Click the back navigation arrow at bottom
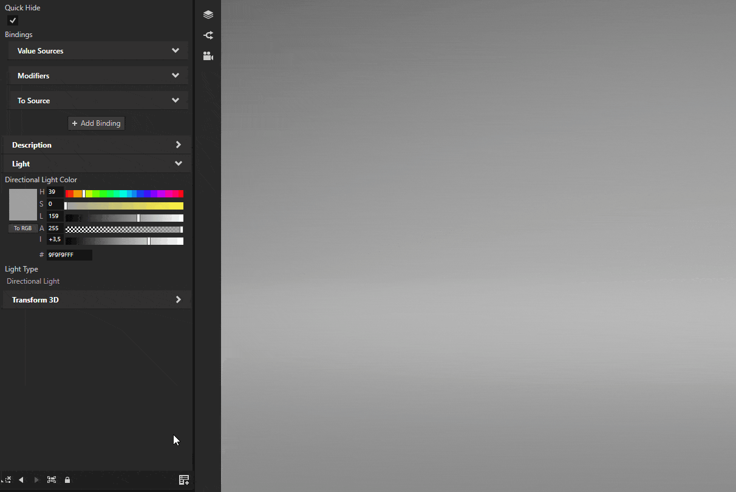Screen dimensions: 736x492 point(21,479)
